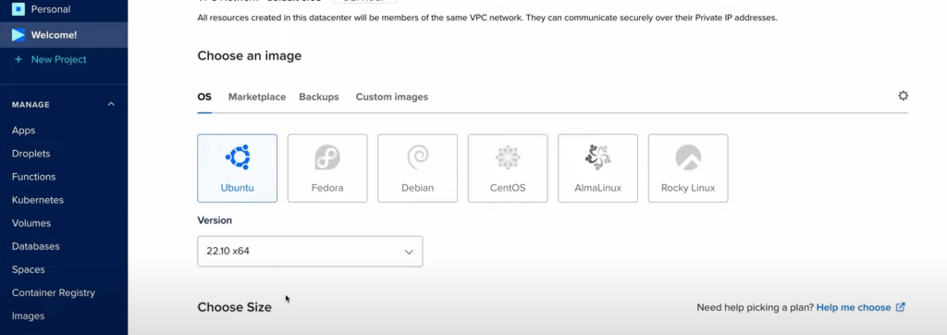Open the 22.10 x64 version dropdown
The width and height of the screenshot is (947, 335).
310,251
